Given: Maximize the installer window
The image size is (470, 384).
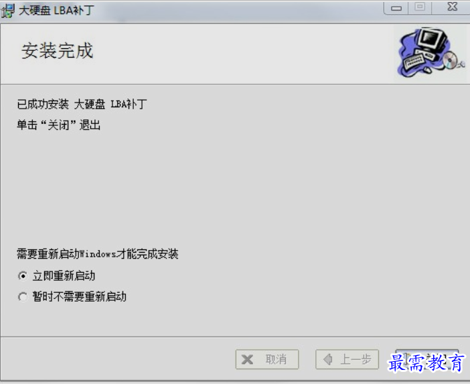Looking at the screenshot, I should coord(420,7).
